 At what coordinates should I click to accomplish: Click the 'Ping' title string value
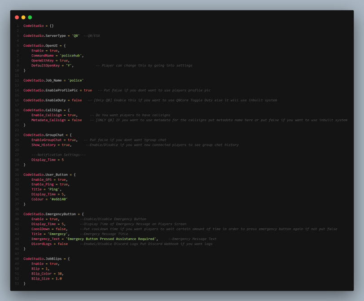coord(53,189)
